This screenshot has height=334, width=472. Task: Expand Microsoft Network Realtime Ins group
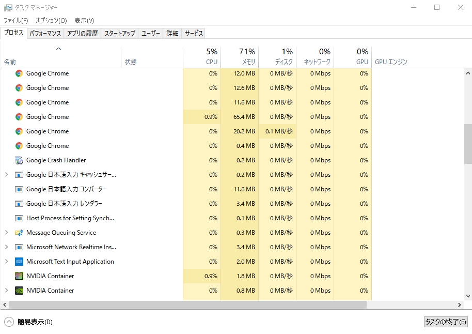(x=6, y=247)
